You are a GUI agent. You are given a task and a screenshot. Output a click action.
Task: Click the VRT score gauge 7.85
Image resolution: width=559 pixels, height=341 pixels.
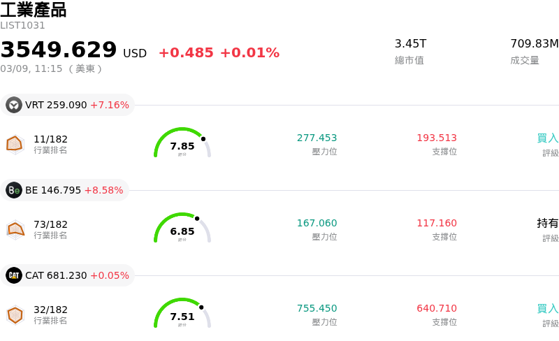click(x=182, y=144)
